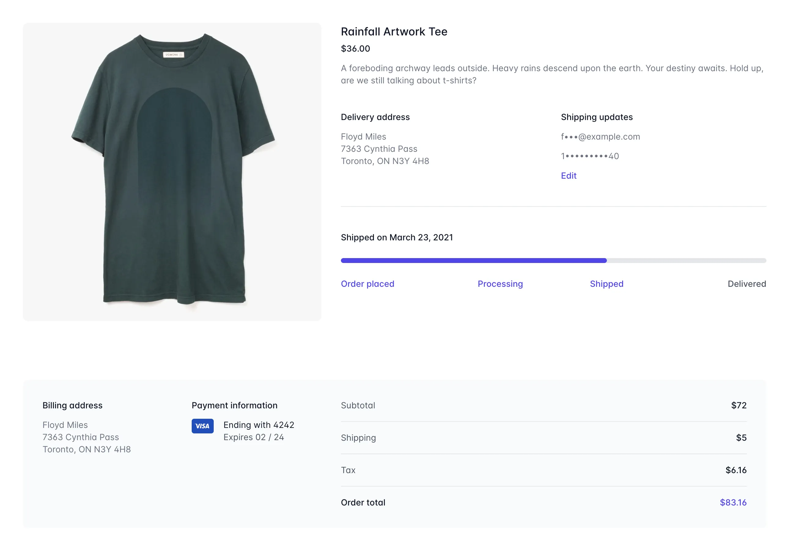Image resolution: width=790 pixels, height=551 pixels.
Task: Click the 'Shipped on March 23, 2021' text
Action: 397,238
